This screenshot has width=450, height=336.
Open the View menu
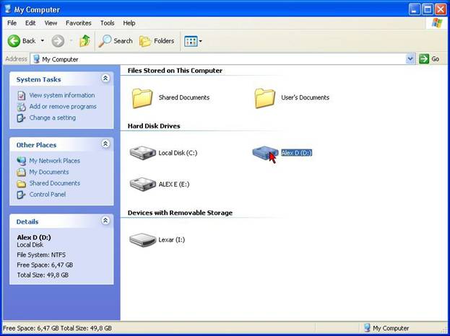point(51,23)
